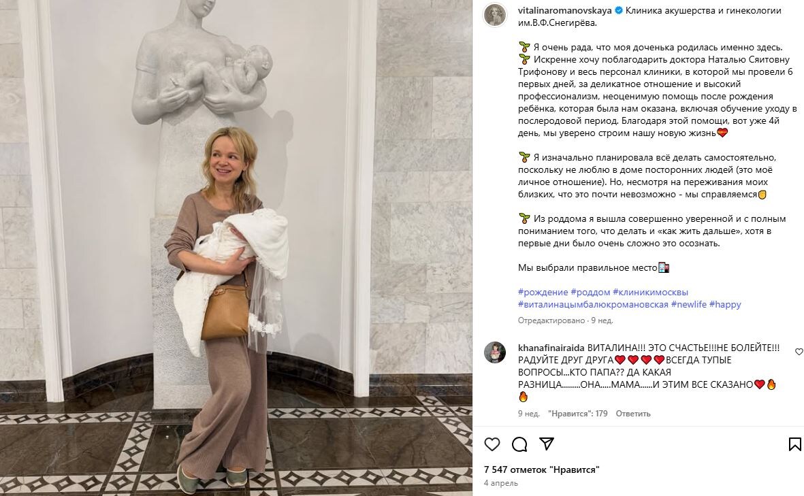804x496 pixels.
Task: Open vitalinaromanovskaya profile avatar
Action: (495, 15)
